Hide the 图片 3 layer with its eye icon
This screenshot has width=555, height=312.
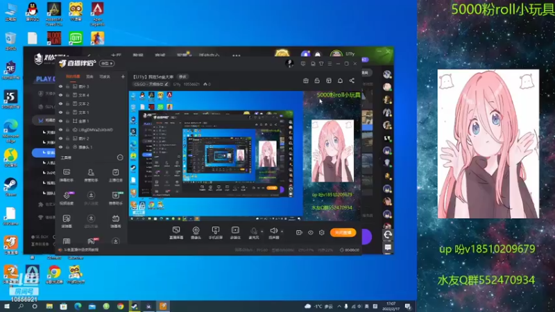(60, 86)
